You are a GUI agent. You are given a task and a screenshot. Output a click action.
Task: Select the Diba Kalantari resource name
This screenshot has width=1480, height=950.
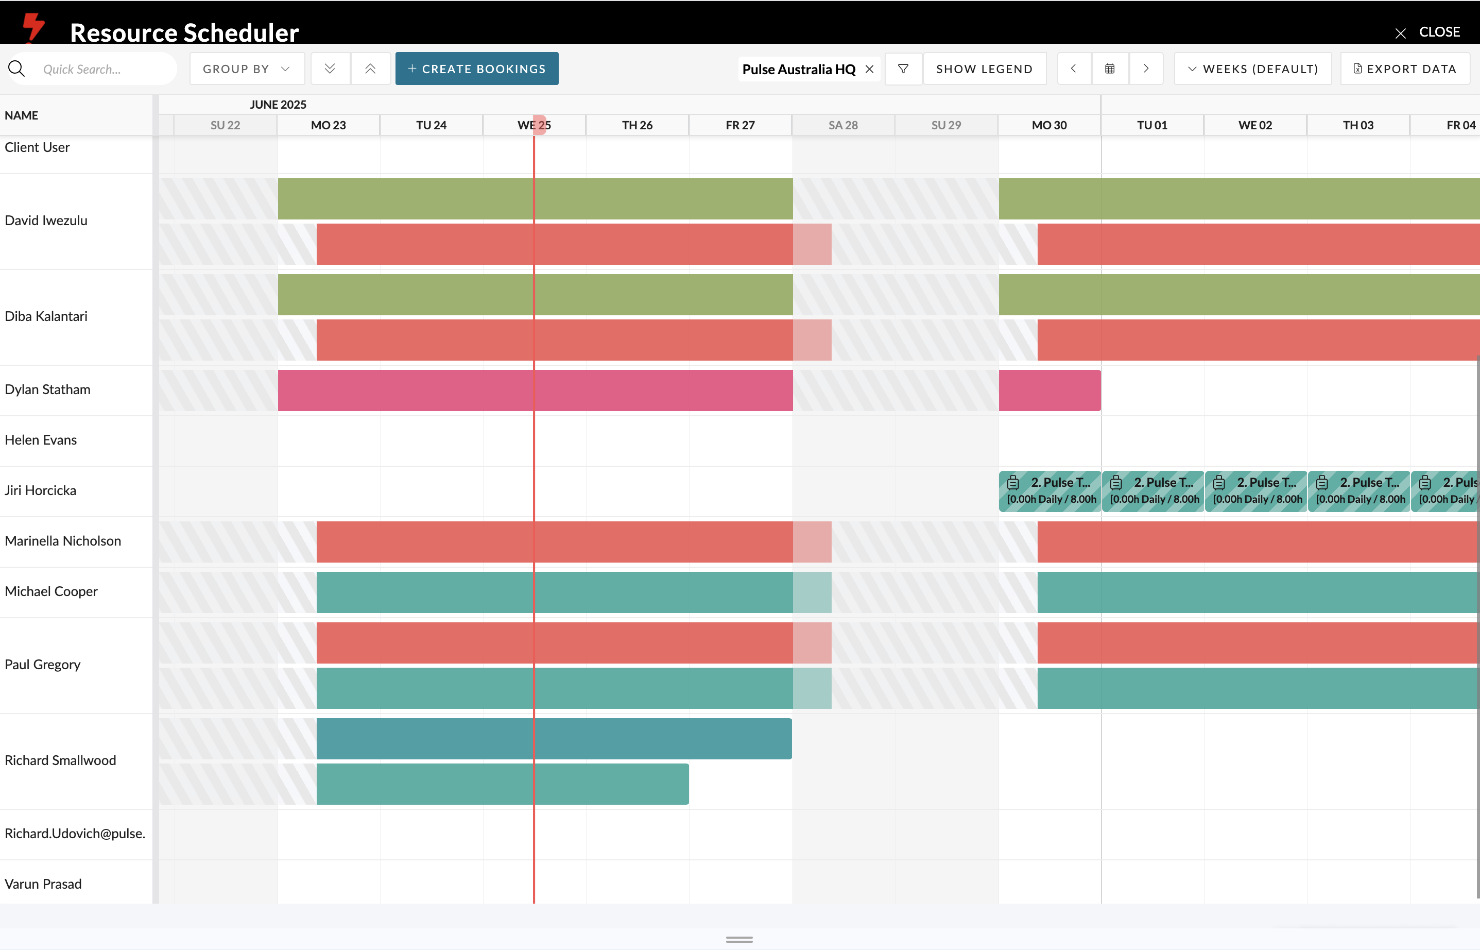pyautogui.click(x=46, y=316)
